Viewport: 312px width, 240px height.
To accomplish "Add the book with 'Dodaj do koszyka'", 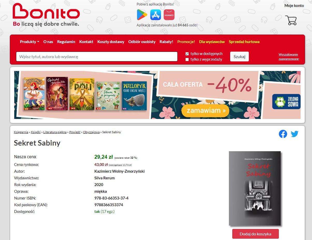I will click(x=256, y=234).
